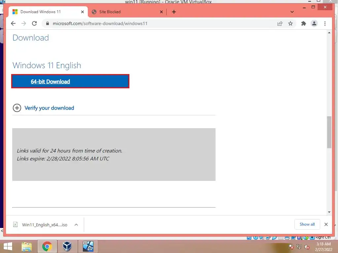Viewport: 338px width, 253px height.
Task: Reload the Microsoft download page
Action: coord(34,23)
